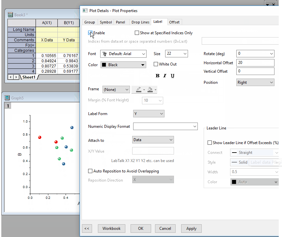Viewport: 282px width, 237px height.
Task: Click the Book3 workbook window icon
Action: click(x=10, y=15)
